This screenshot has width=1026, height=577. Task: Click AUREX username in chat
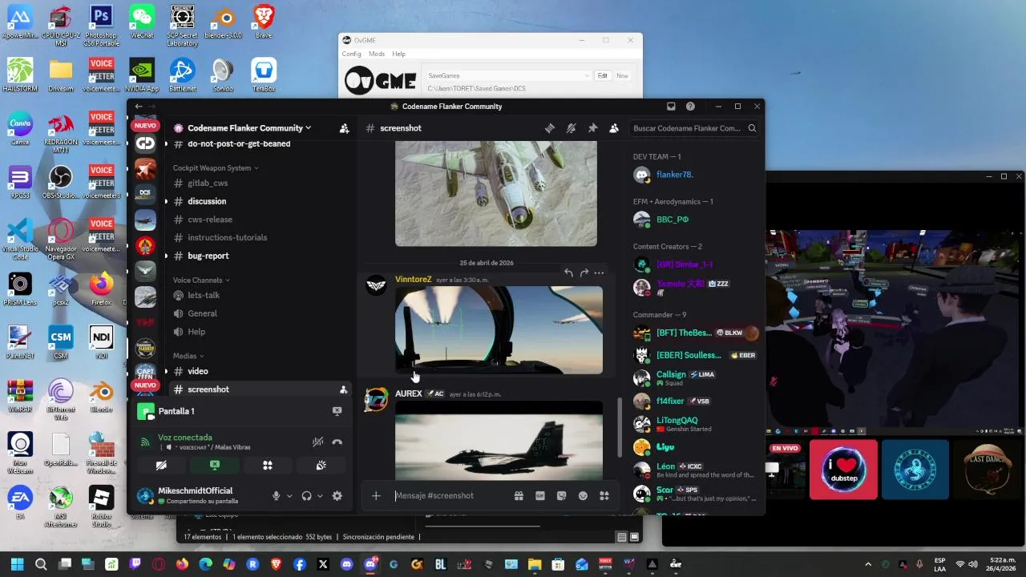coord(409,394)
